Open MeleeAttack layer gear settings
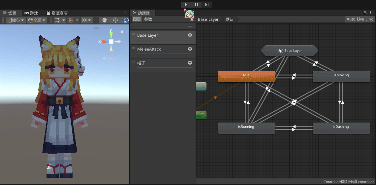376x185 pixels. (x=190, y=49)
